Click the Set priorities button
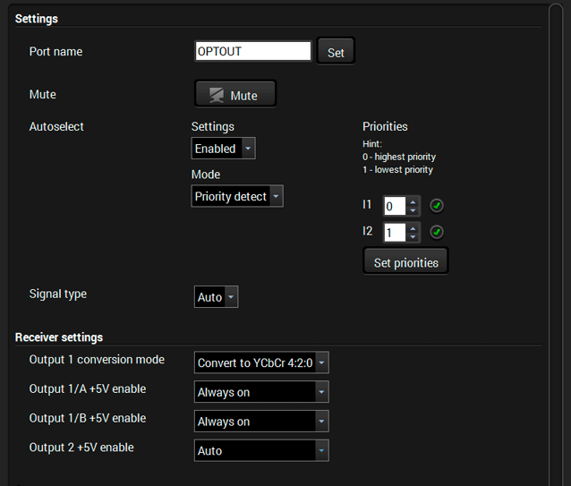 pos(405,260)
